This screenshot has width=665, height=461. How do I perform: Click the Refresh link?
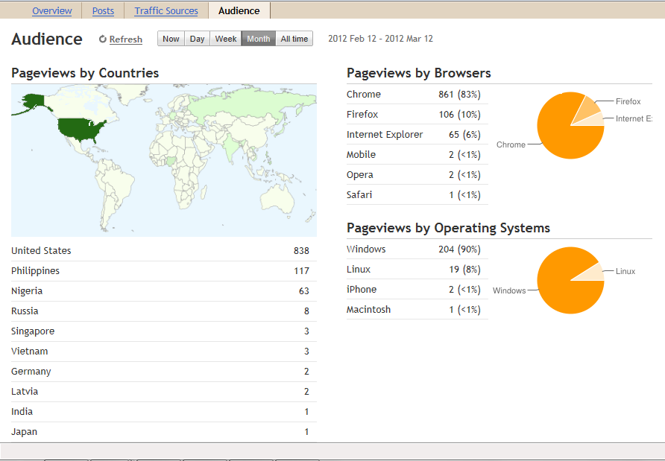point(125,39)
